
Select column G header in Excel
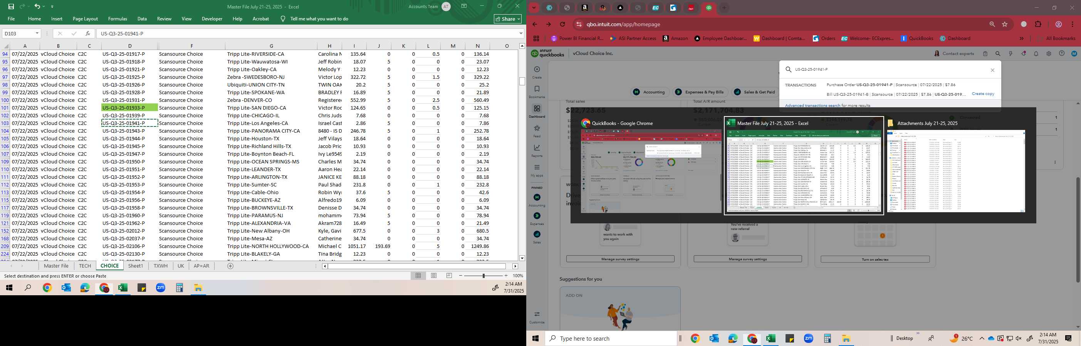pyautogui.click(x=271, y=46)
